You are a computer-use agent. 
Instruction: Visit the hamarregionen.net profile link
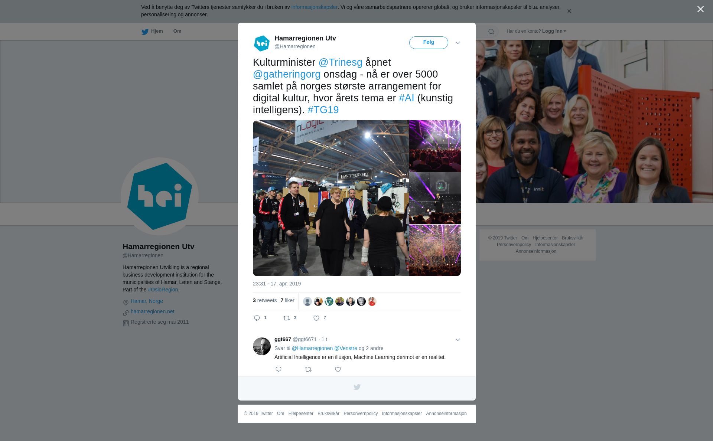click(153, 311)
